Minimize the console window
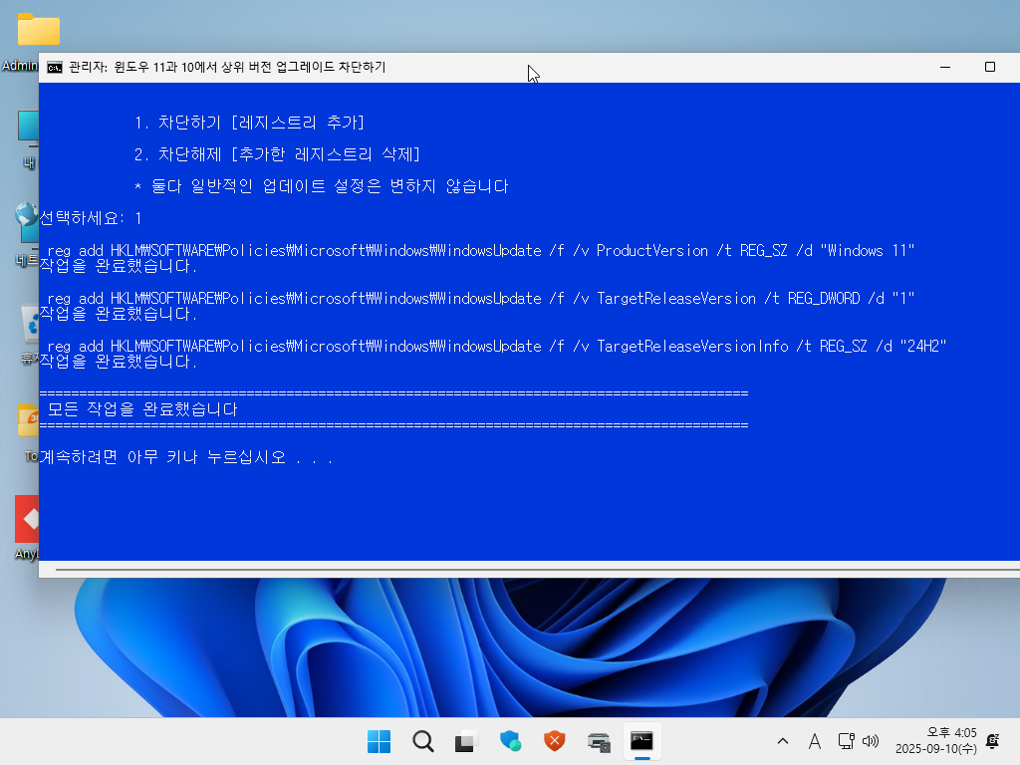 pyautogui.click(x=945, y=67)
